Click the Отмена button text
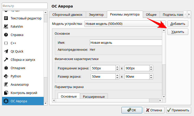Image resolution: width=194 pixels, height=116 pixels. 156,110
